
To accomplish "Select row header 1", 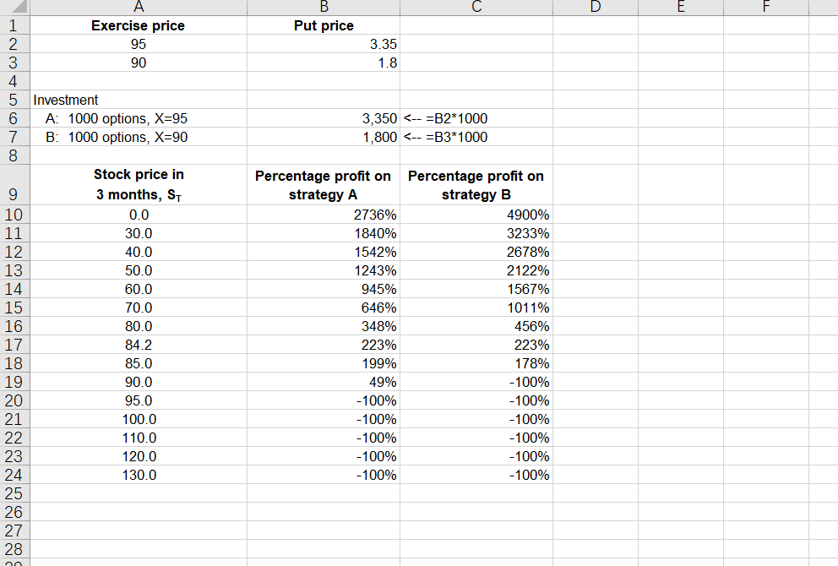I will click(15, 25).
